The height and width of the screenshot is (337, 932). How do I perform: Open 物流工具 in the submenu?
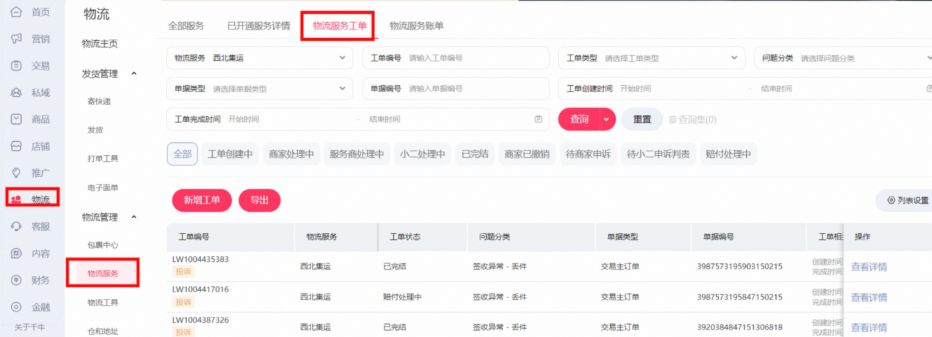click(x=103, y=302)
